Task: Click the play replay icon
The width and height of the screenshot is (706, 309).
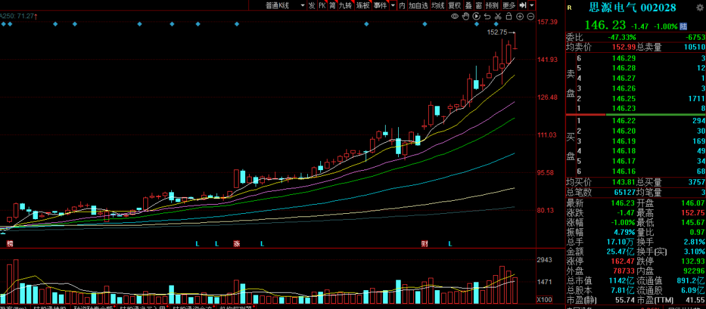Action: pos(477,16)
